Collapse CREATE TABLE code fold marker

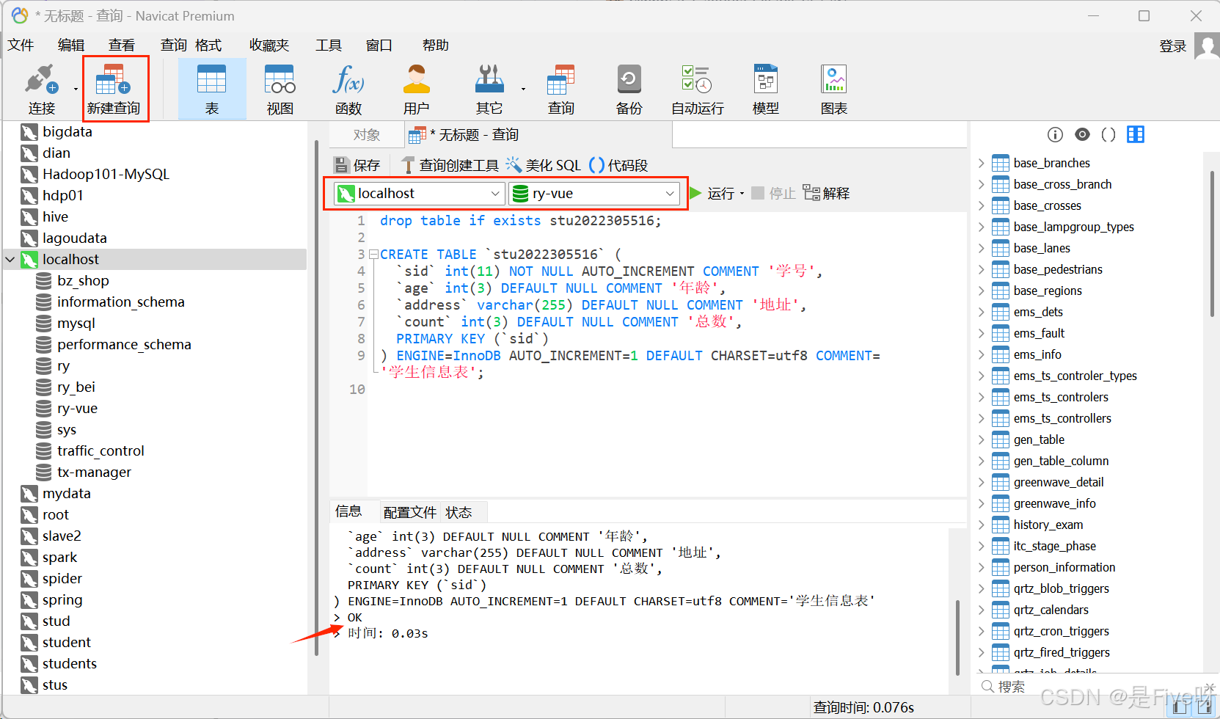tap(373, 255)
